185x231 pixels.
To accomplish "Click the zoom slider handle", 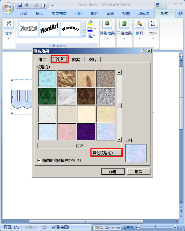I will pos(157,227).
